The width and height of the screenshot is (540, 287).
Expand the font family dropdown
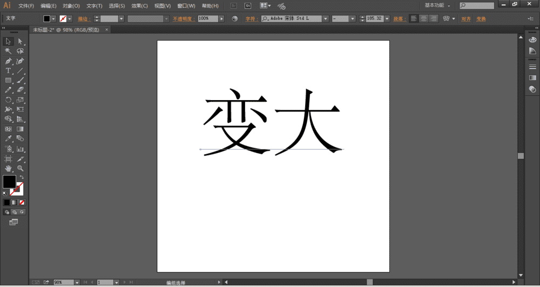pyautogui.click(x=326, y=18)
